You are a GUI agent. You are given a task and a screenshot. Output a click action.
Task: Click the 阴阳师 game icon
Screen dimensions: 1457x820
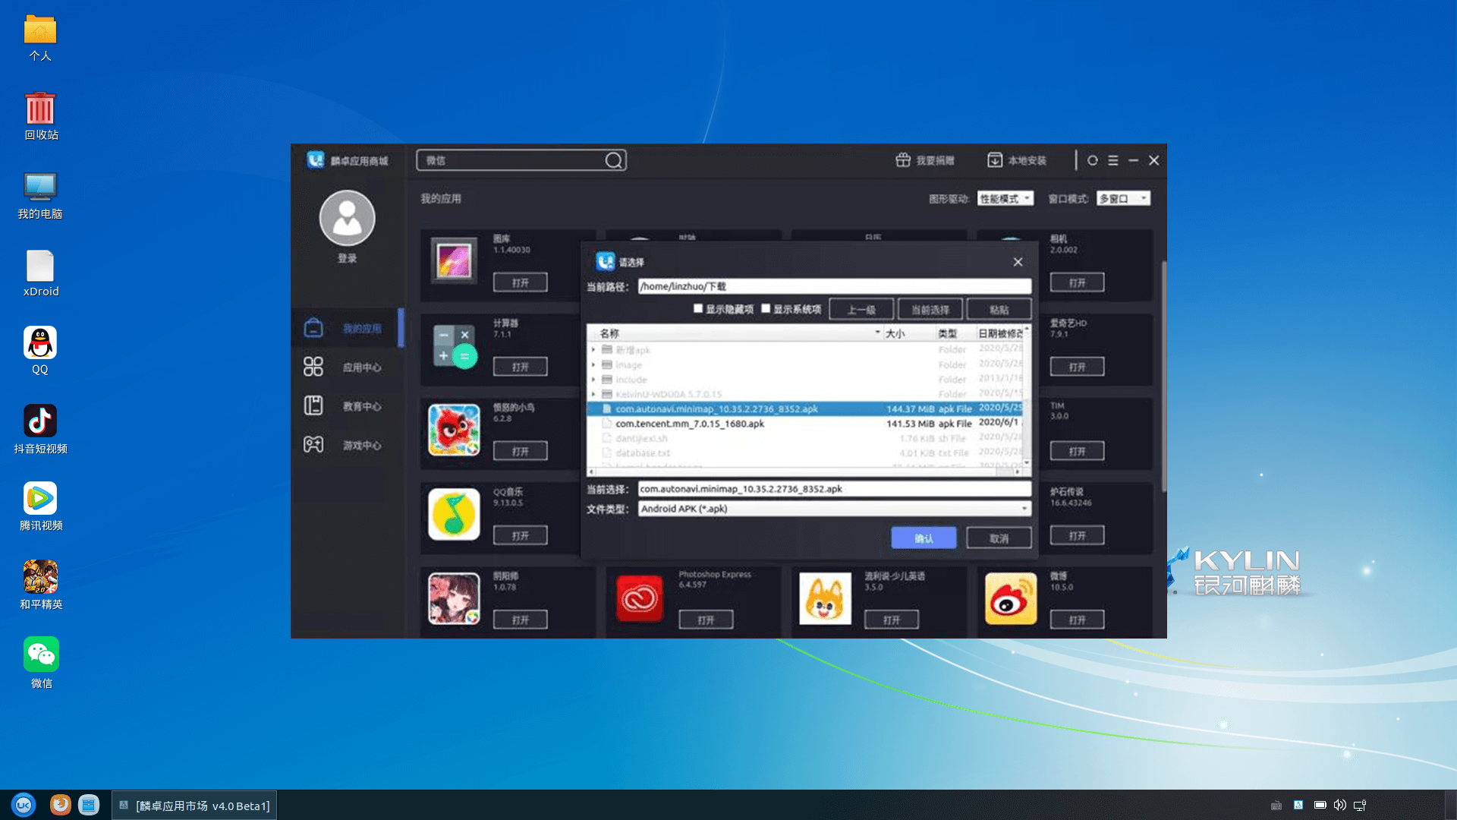(x=454, y=598)
